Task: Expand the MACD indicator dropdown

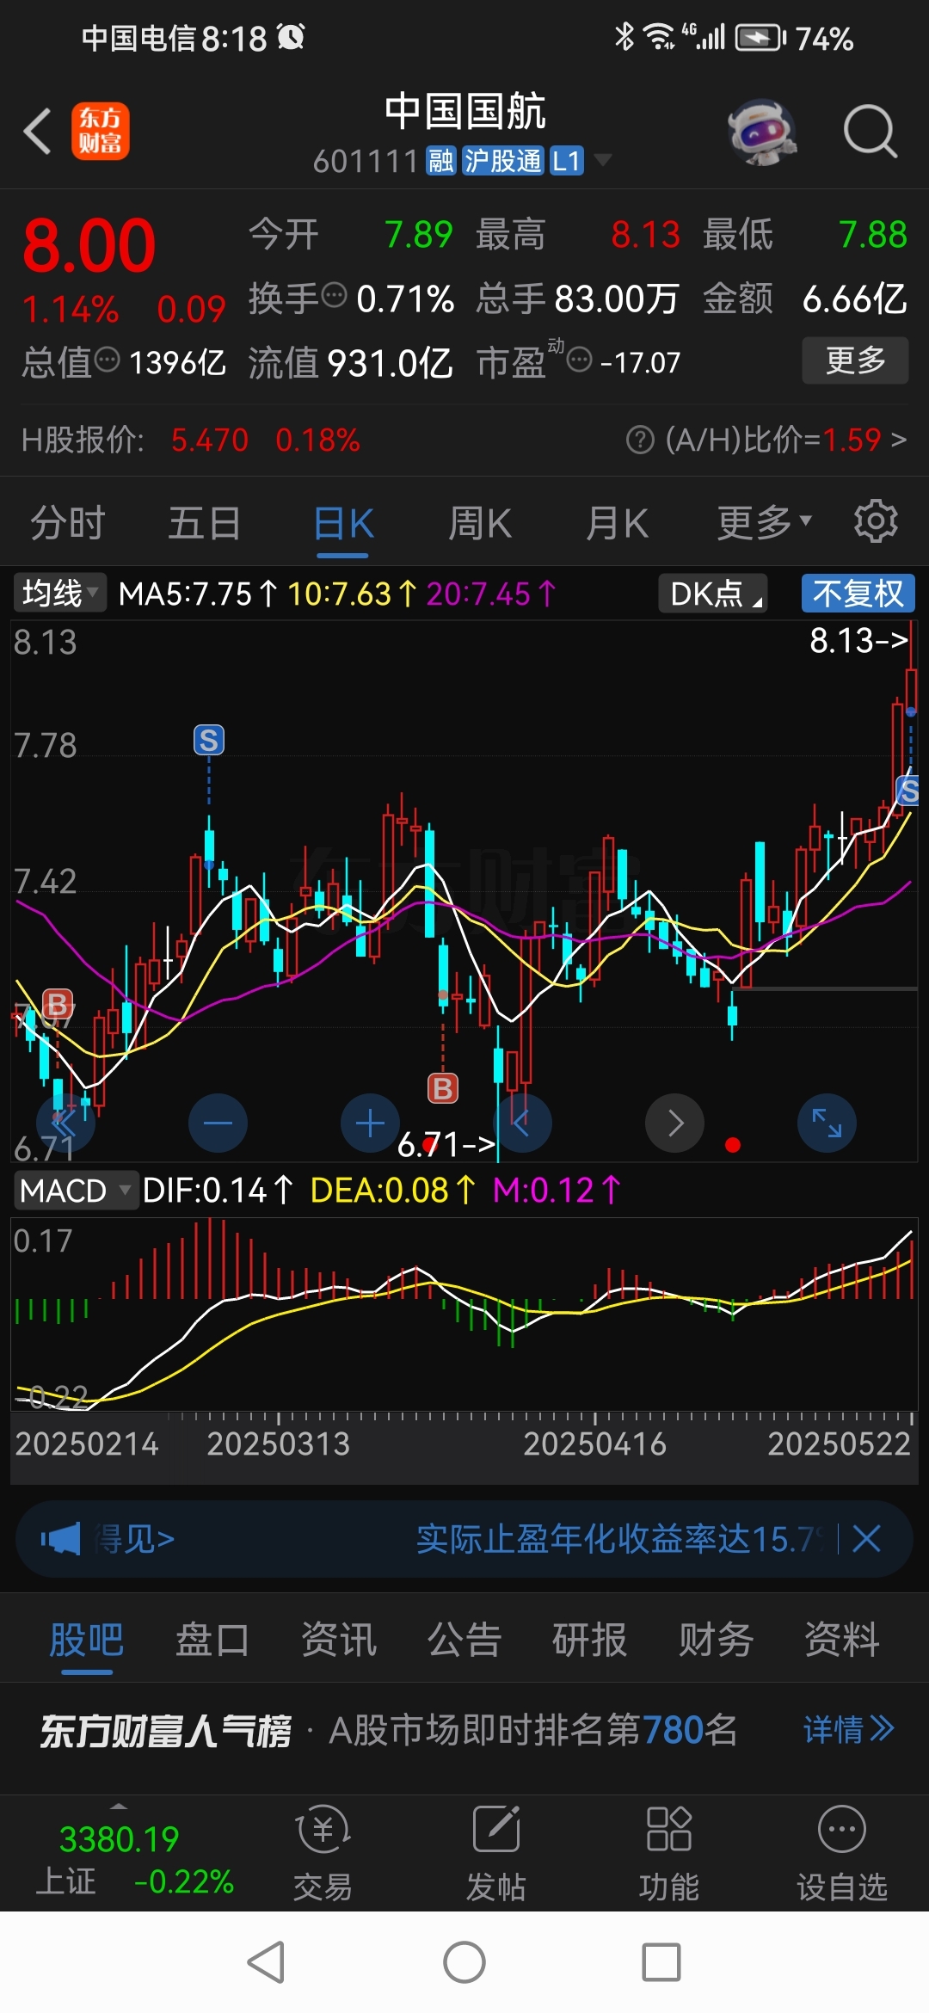Action: tap(75, 1191)
